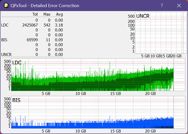
Task: Click the green LDC error graph area
Action: pos(98,75)
